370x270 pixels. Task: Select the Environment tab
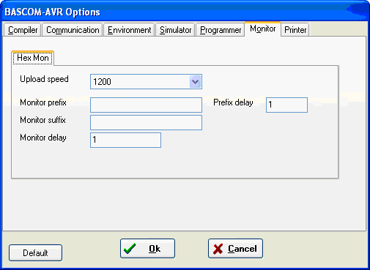click(129, 30)
